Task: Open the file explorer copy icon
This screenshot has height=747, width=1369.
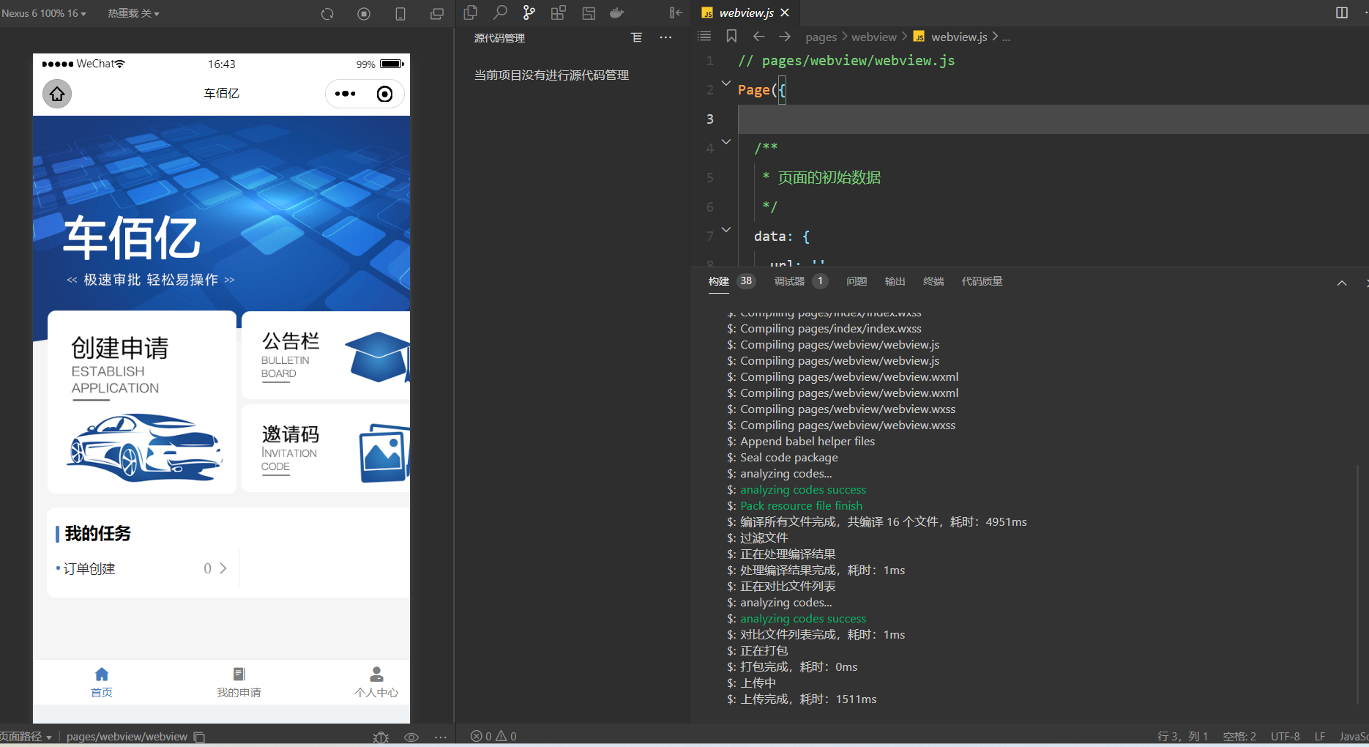Action: (x=471, y=12)
